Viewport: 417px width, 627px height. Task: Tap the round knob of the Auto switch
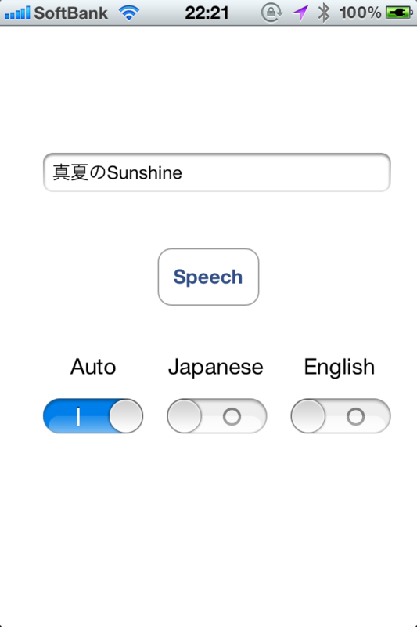pyautogui.click(x=126, y=416)
